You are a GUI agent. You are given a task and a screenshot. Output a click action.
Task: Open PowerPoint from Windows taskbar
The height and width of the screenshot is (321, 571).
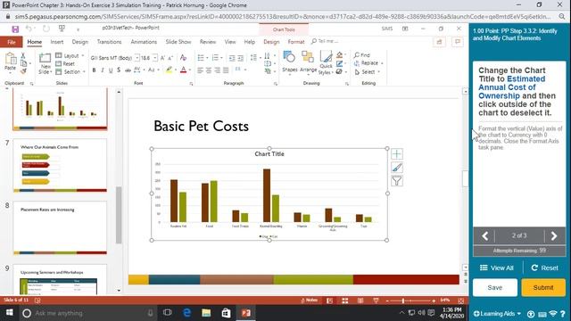coord(246,313)
